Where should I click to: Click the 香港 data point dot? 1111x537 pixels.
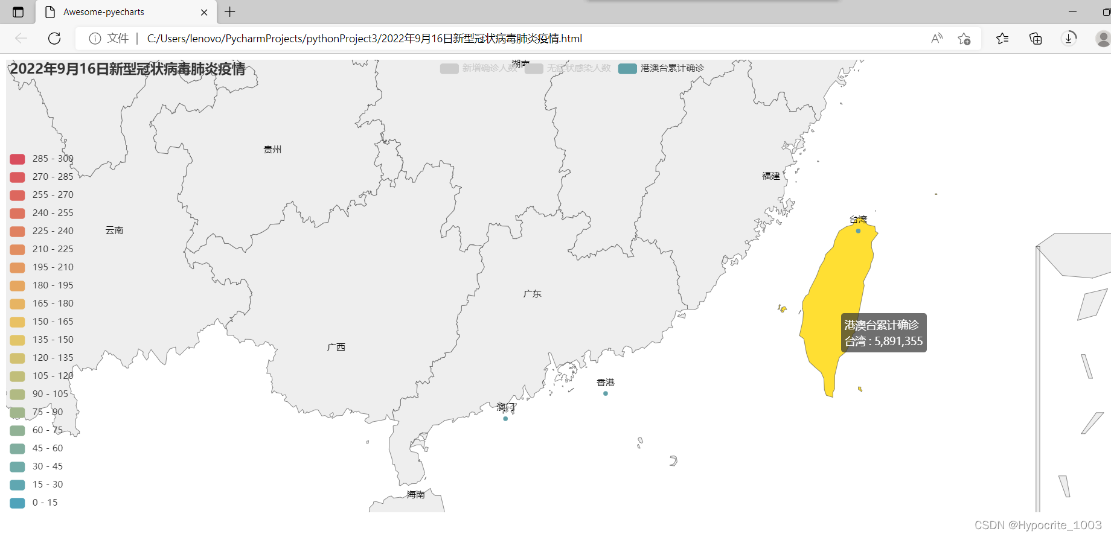(606, 393)
